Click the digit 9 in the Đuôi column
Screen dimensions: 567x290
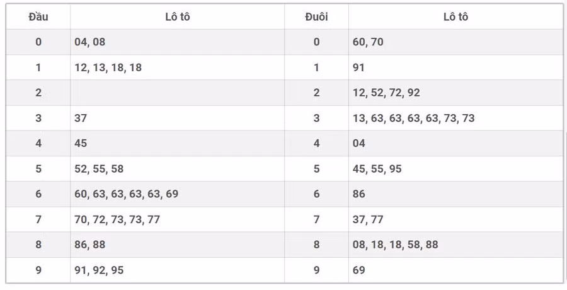pos(316,270)
